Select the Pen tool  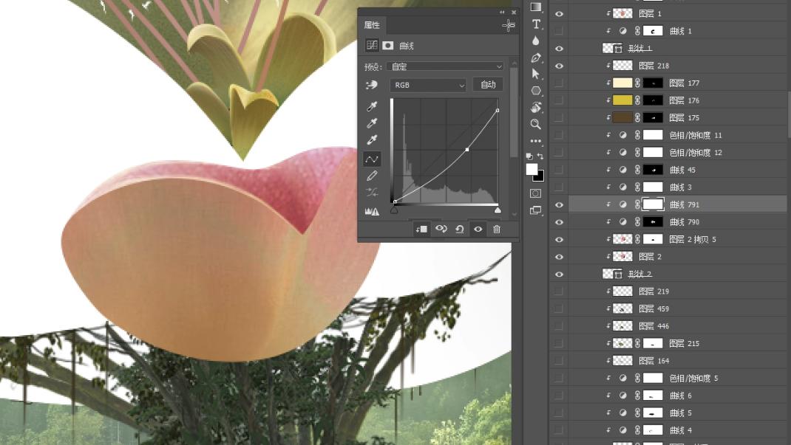pyautogui.click(x=536, y=58)
